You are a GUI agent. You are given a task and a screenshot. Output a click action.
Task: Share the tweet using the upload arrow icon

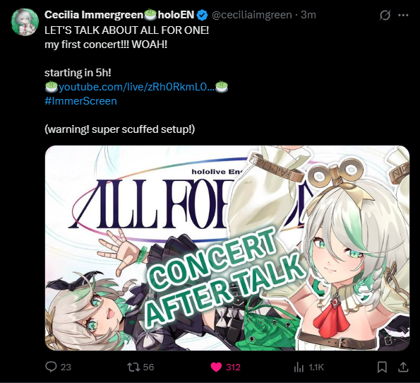pos(403,367)
